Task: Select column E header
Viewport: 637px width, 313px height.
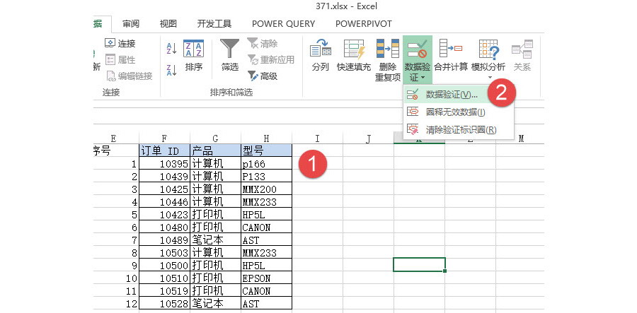Action: point(116,138)
